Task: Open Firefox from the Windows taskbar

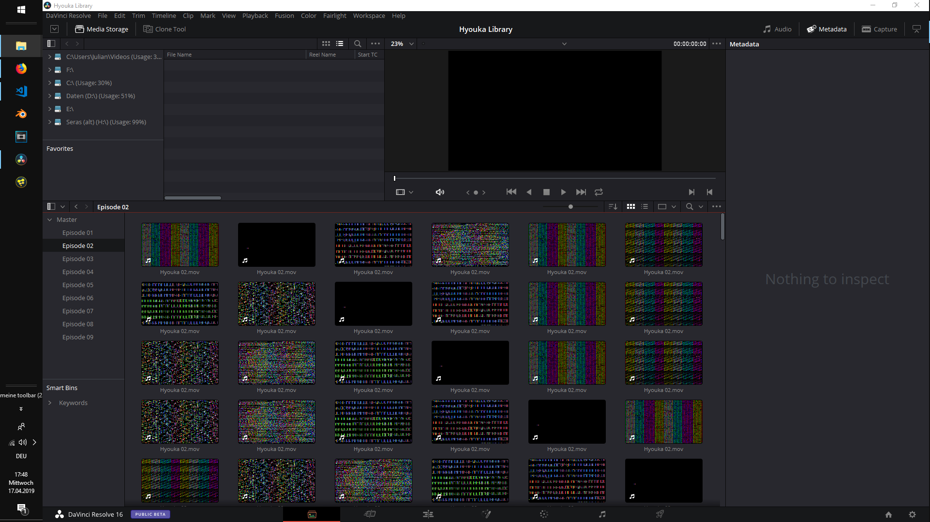Action: pyautogui.click(x=21, y=69)
